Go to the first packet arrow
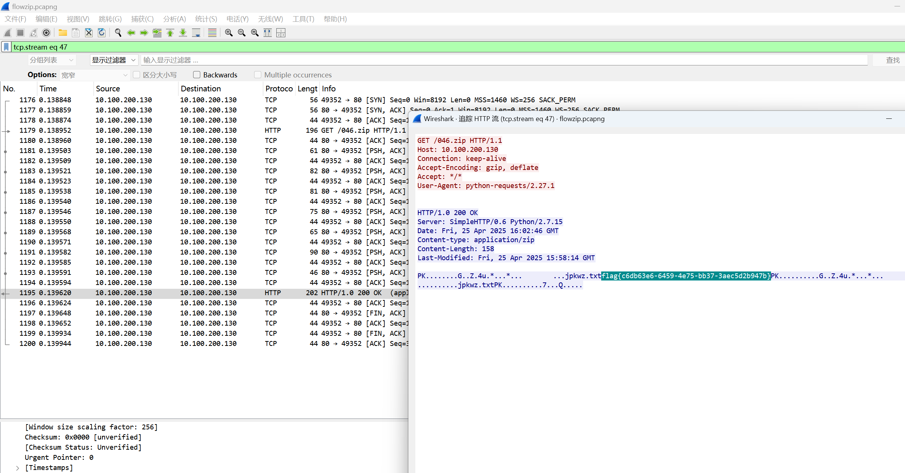 (170, 33)
